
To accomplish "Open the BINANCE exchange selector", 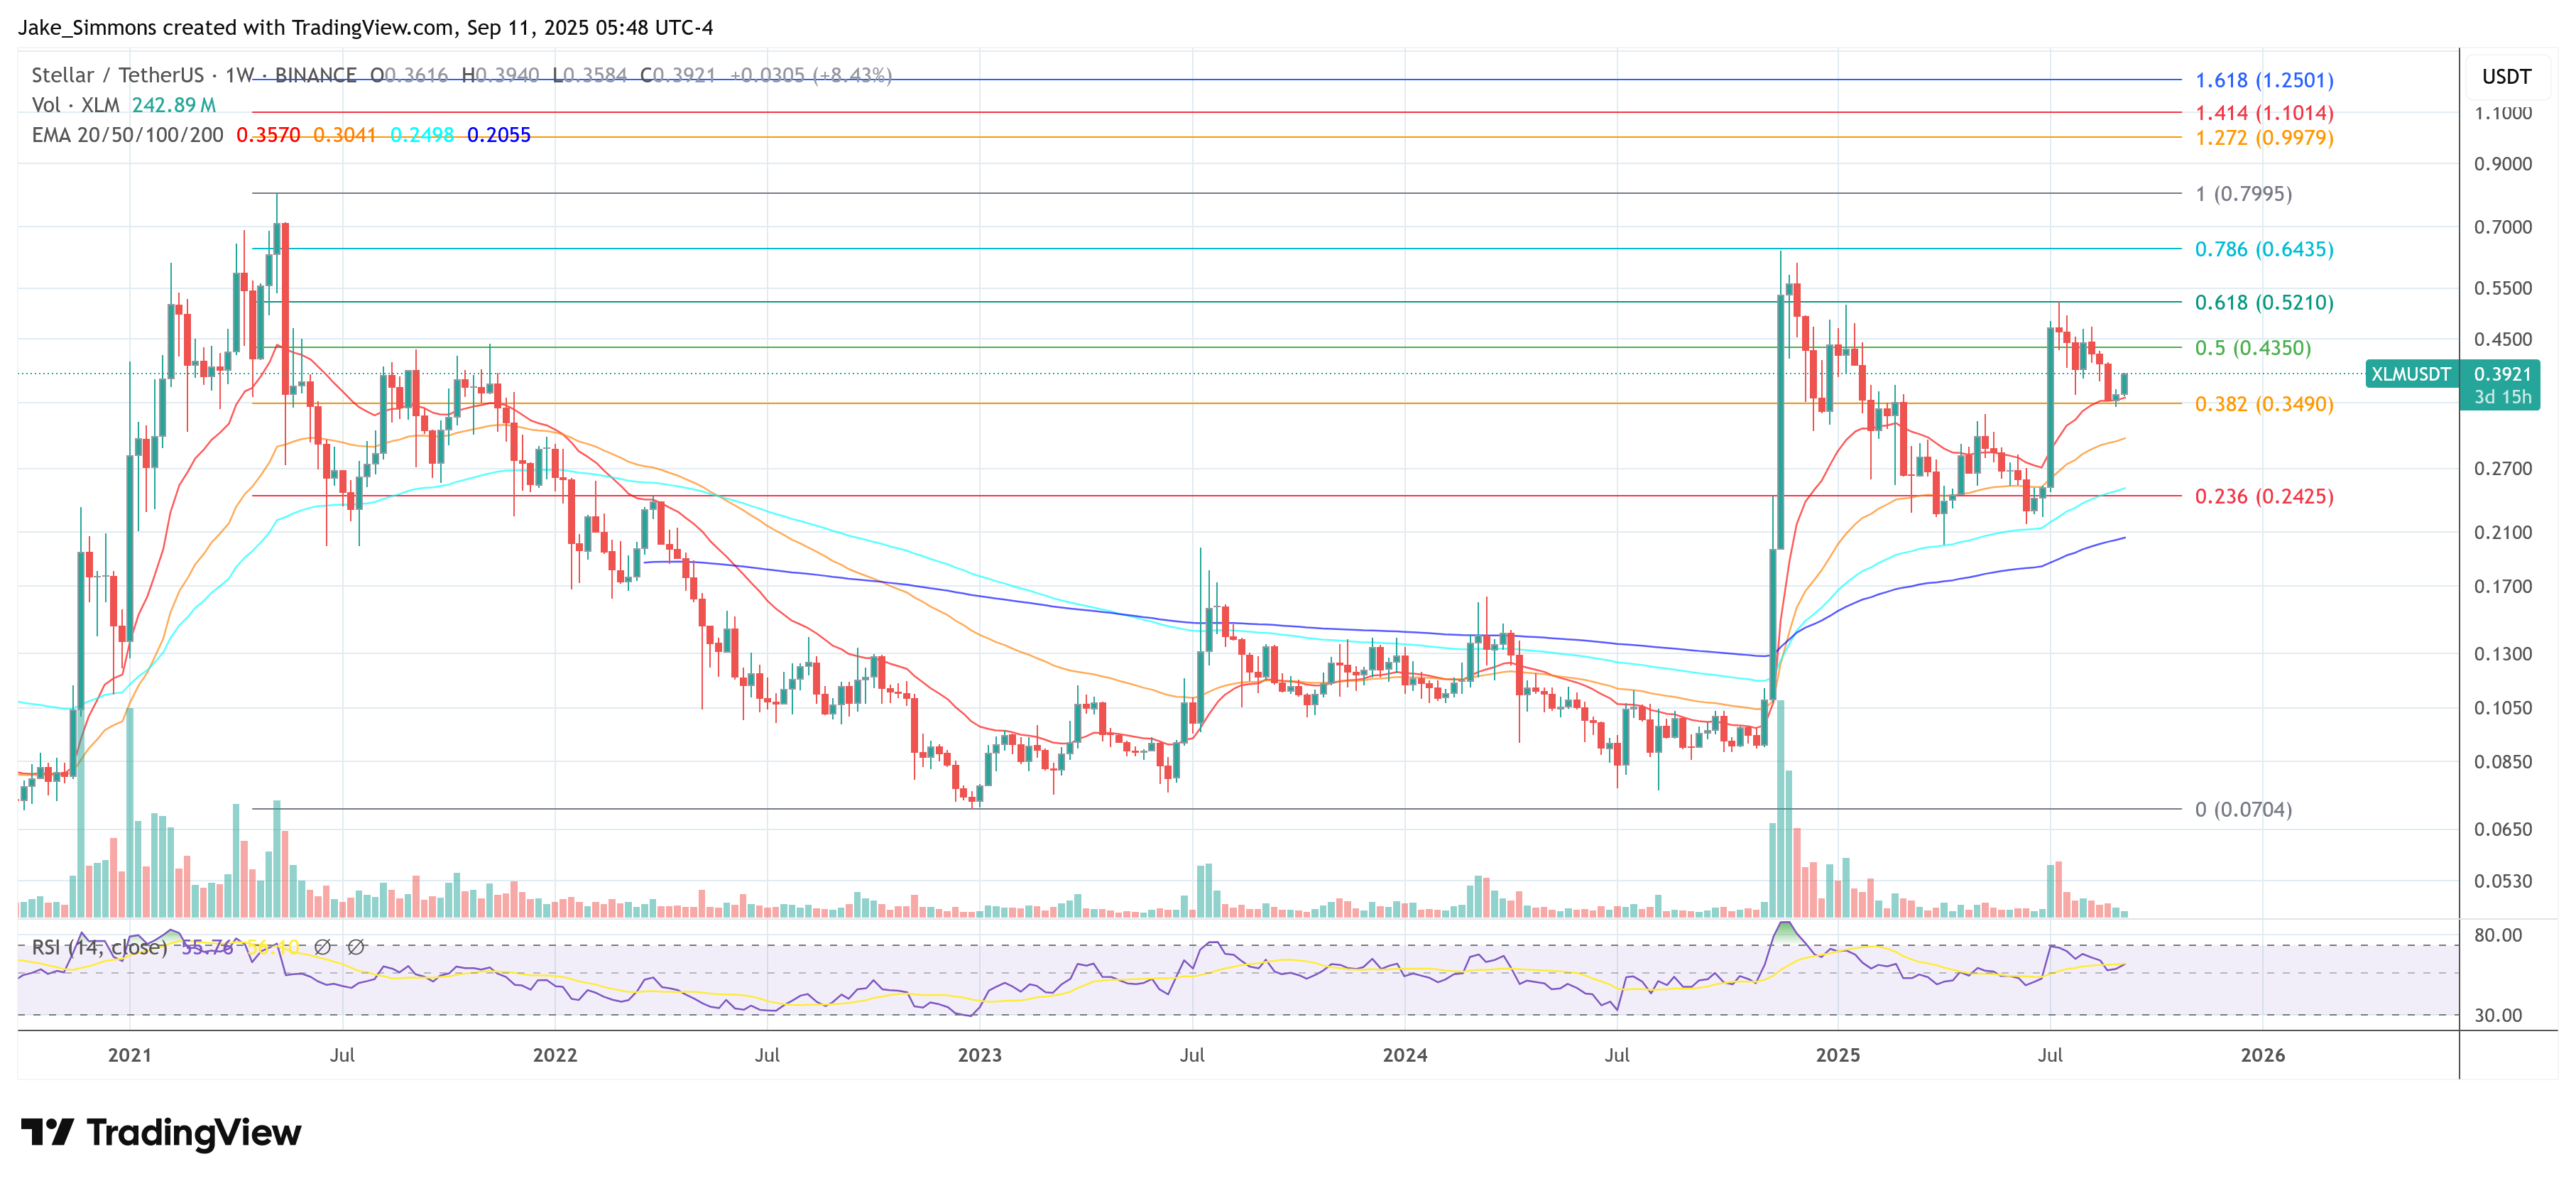I will [x=314, y=74].
